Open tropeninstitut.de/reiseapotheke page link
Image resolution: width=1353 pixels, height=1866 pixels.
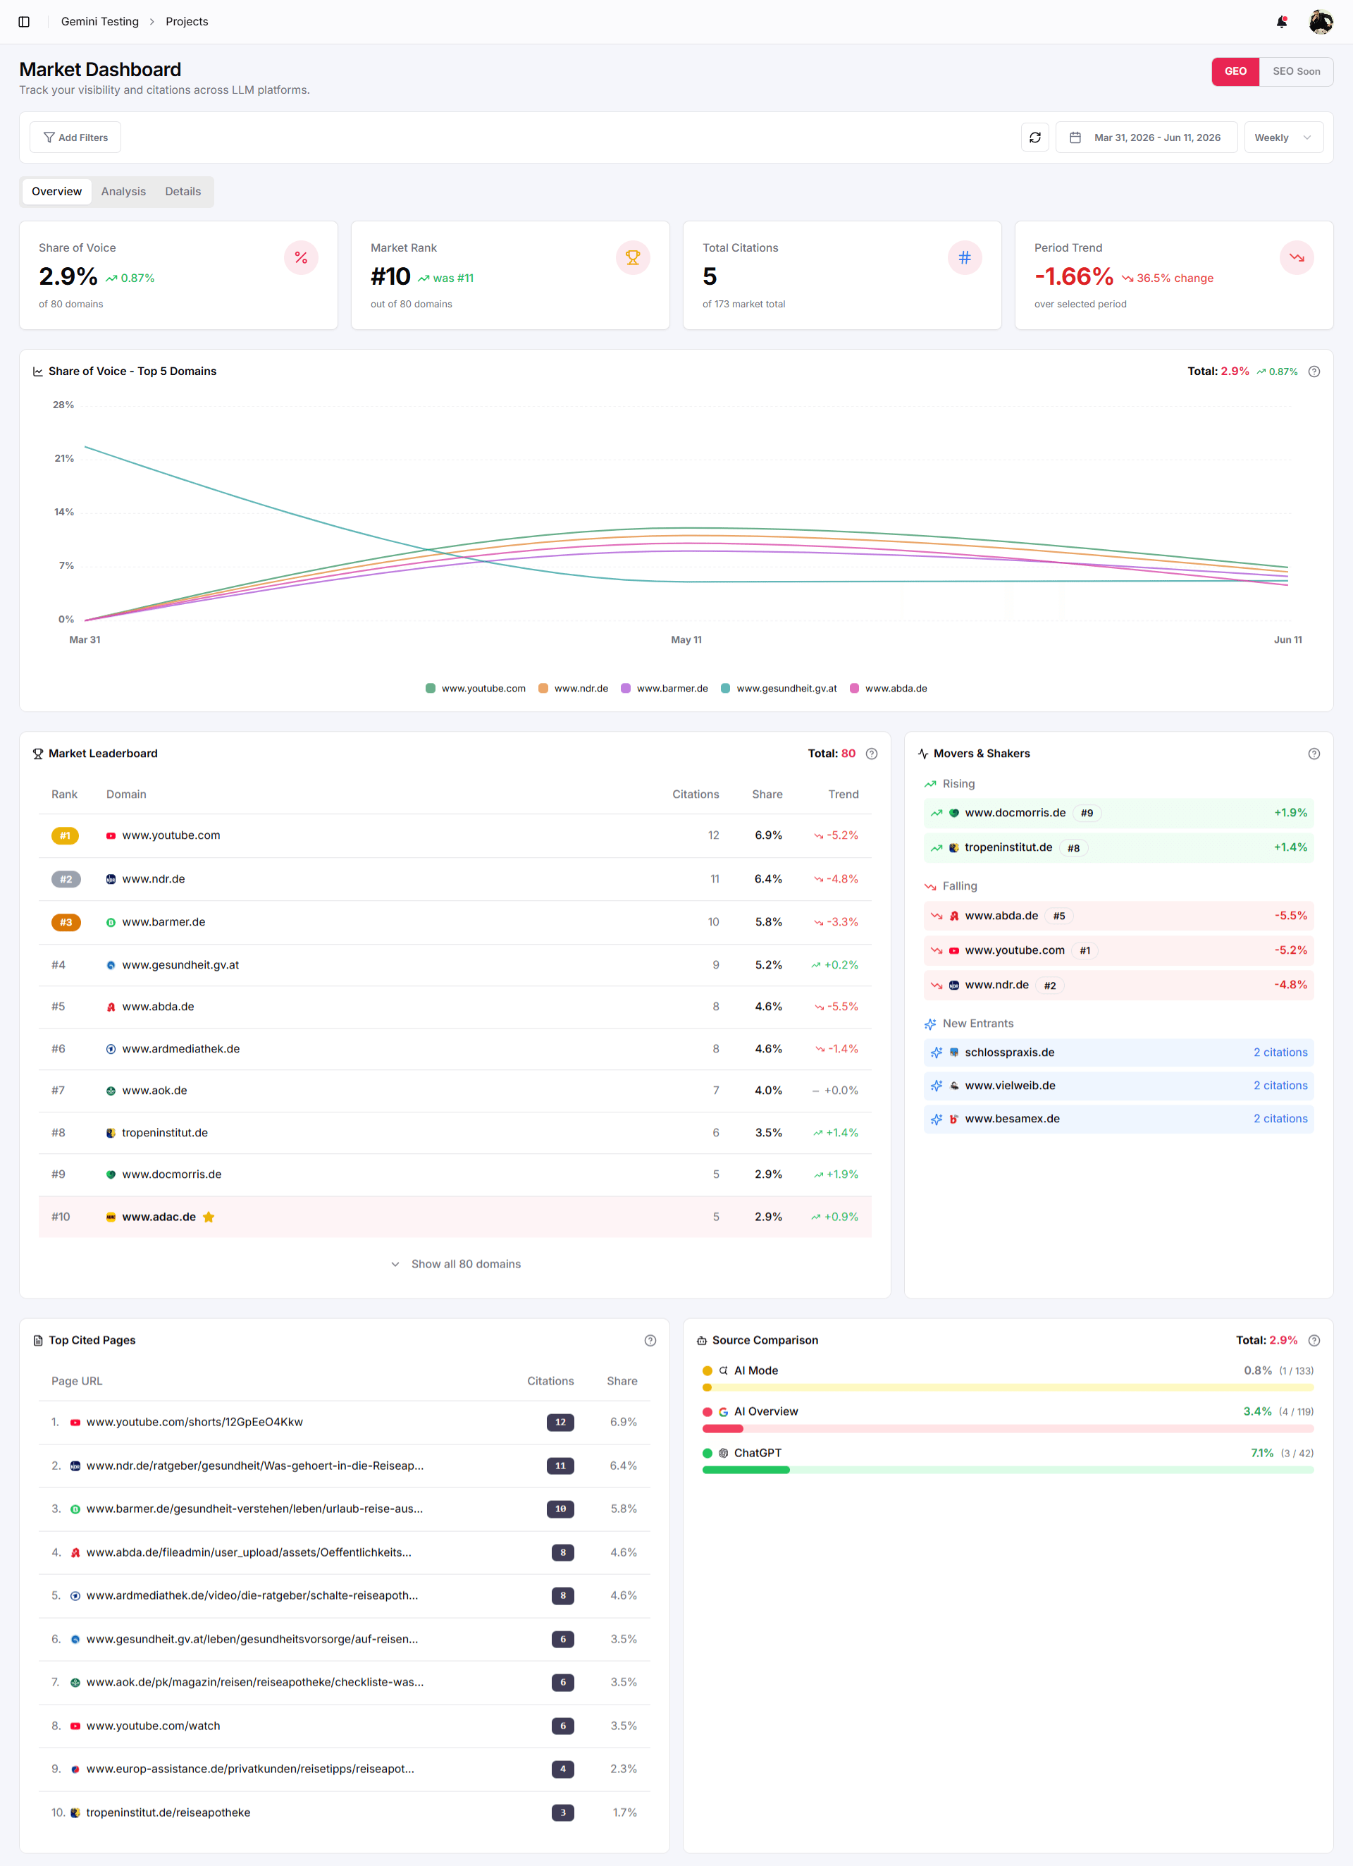168,1812
